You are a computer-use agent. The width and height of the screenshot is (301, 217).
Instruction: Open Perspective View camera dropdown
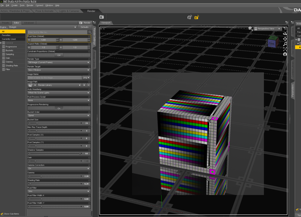[x=268, y=29]
